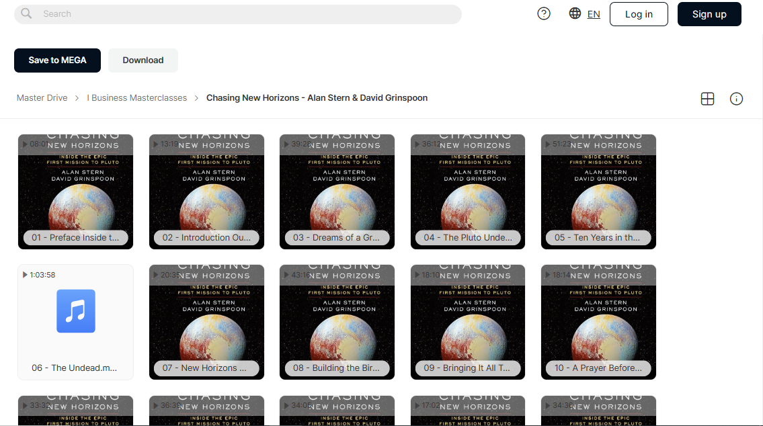Click Save to MEGA button
763x426 pixels.
(x=57, y=60)
